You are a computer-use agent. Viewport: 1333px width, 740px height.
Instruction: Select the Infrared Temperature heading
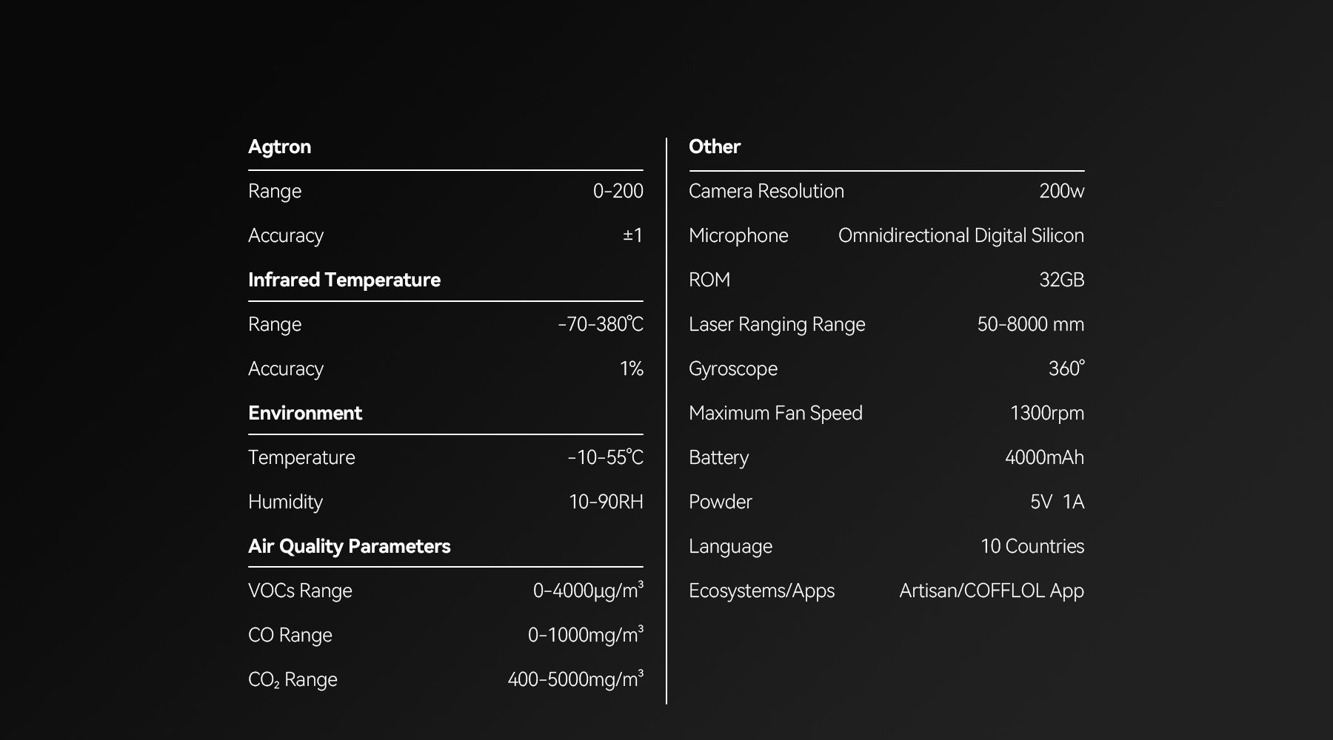pos(344,280)
